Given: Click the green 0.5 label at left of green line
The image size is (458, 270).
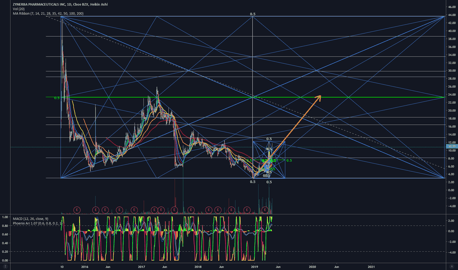Looking at the screenshot, I should (57, 98).
